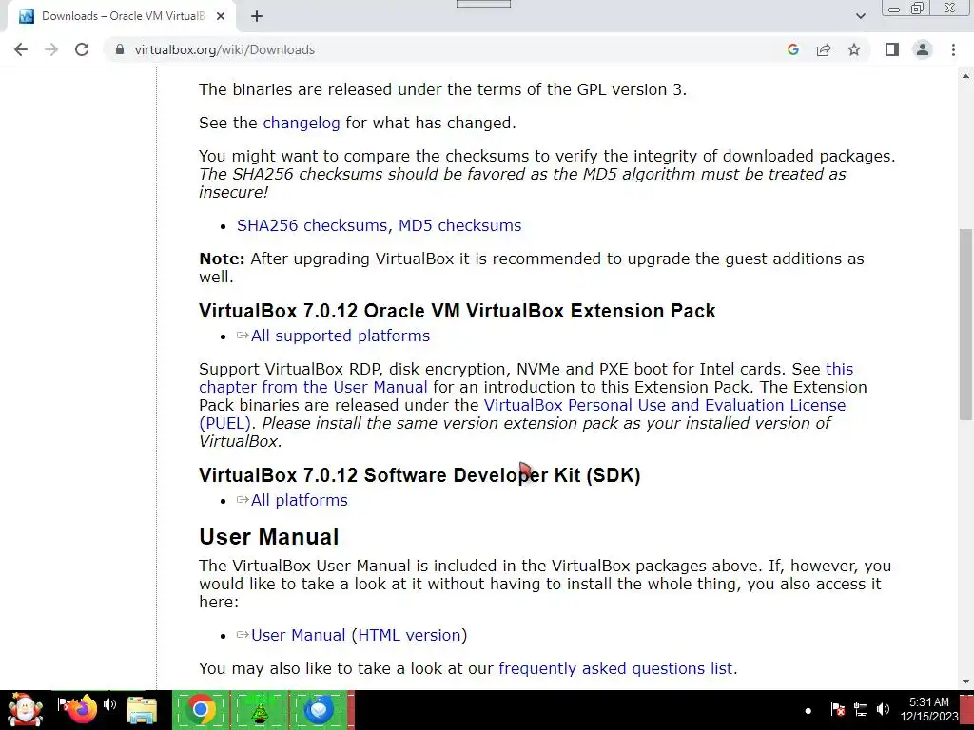This screenshot has height=730, width=974.
Task: Switch to Chrome in the taskbar
Action: coord(201,709)
